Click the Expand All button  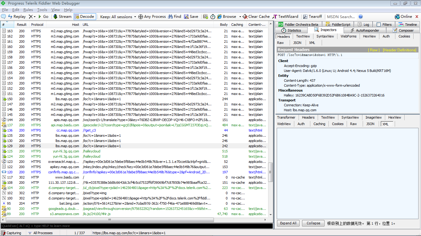(288, 223)
